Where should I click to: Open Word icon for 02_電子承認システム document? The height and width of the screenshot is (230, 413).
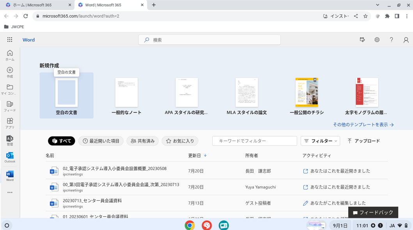tap(54, 171)
